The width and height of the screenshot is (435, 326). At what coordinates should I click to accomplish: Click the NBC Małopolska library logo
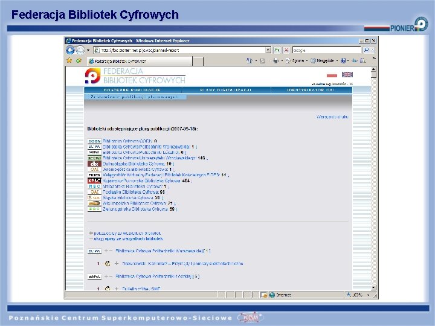tap(94, 187)
